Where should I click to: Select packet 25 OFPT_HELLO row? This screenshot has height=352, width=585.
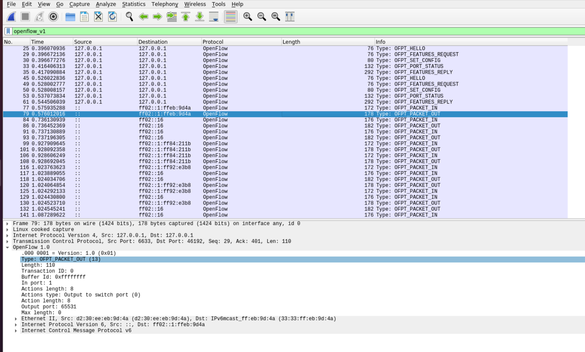(x=285, y=49)
